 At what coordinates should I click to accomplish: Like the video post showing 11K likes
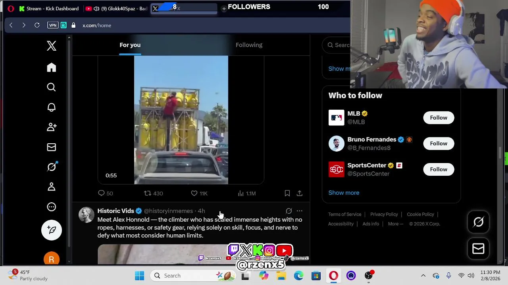pos(199,193)
